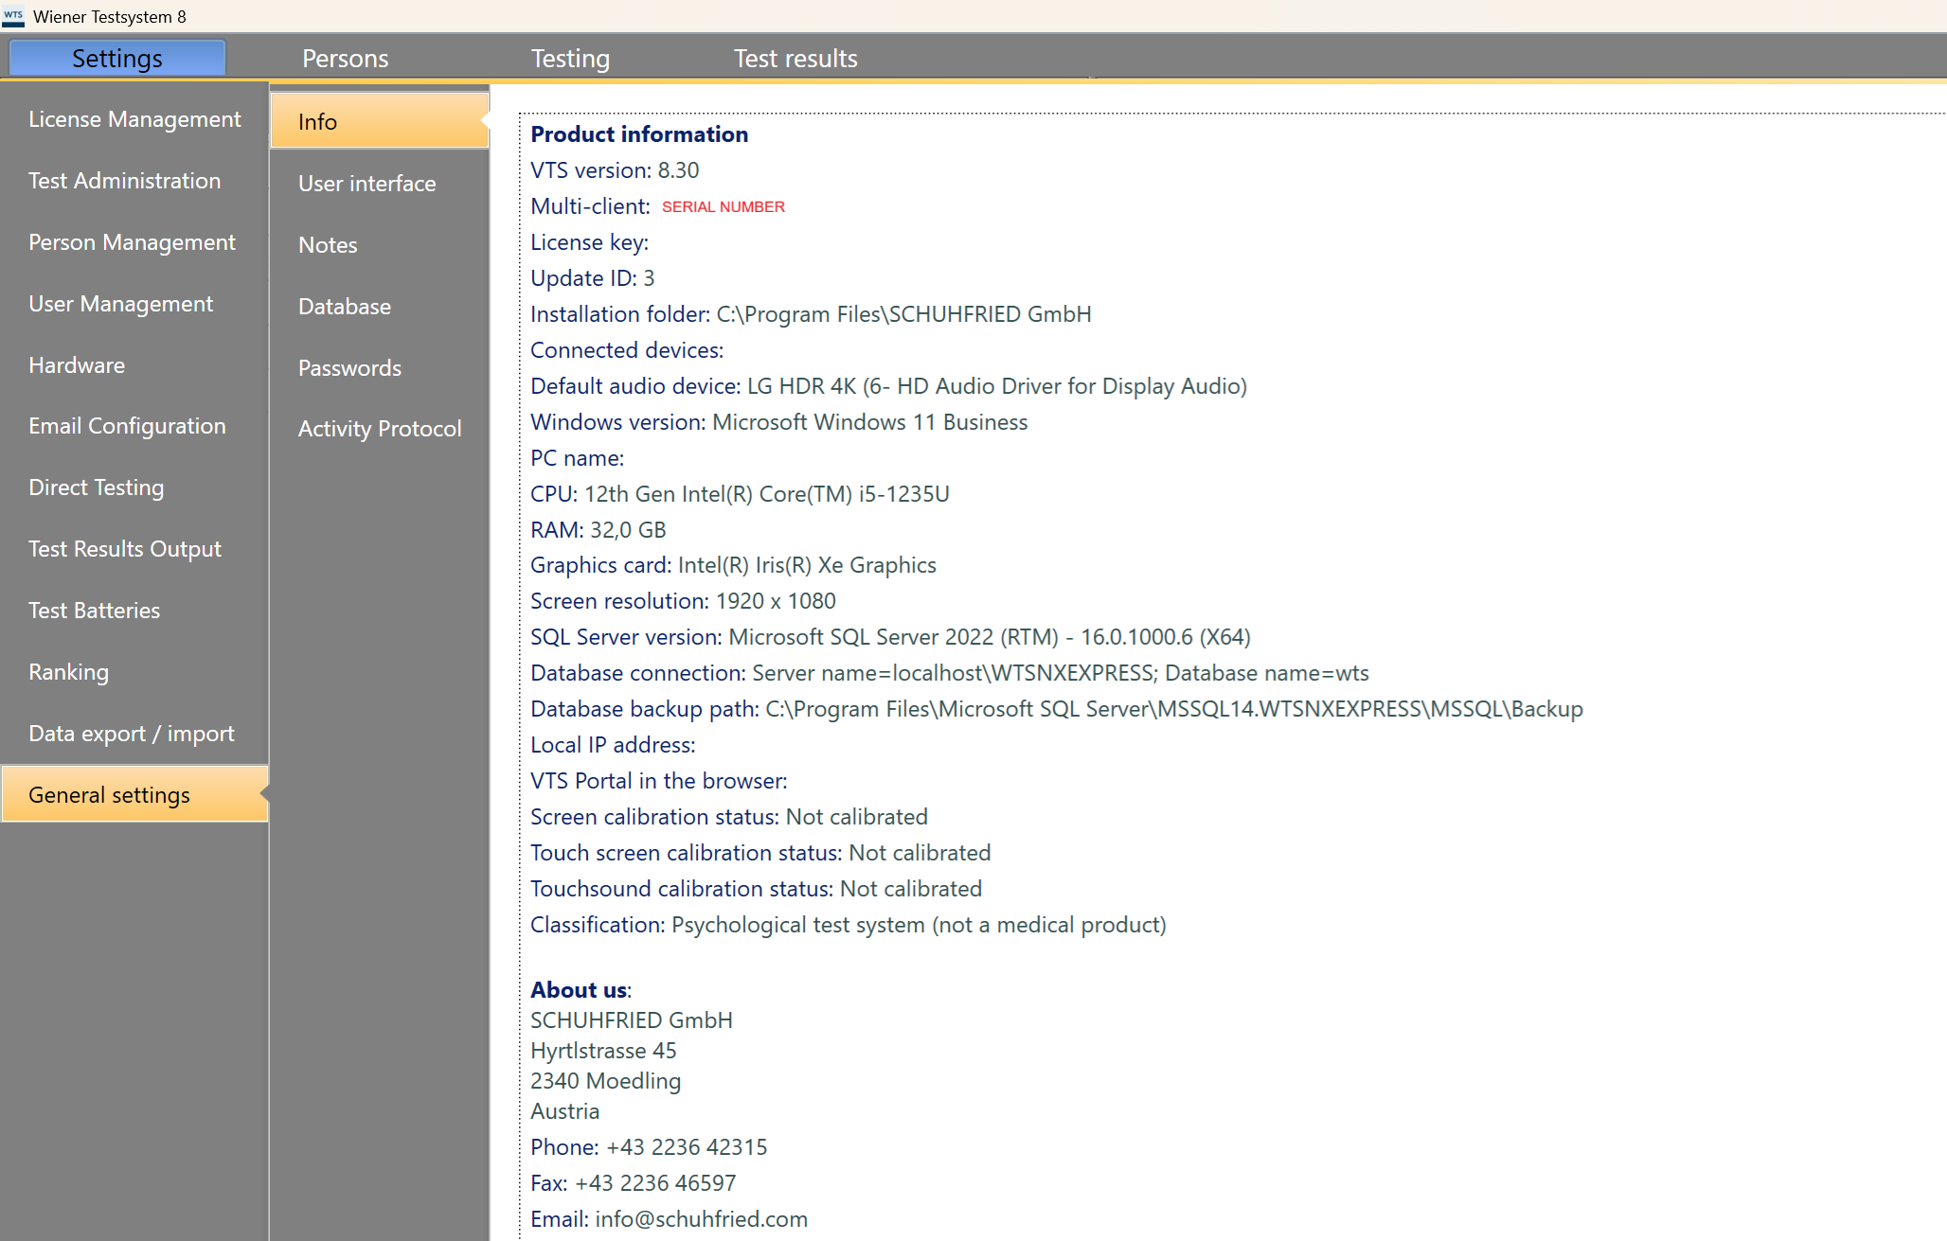Open the Notes submenu item
1947x1241 pixels.
(x=328, y=245)
